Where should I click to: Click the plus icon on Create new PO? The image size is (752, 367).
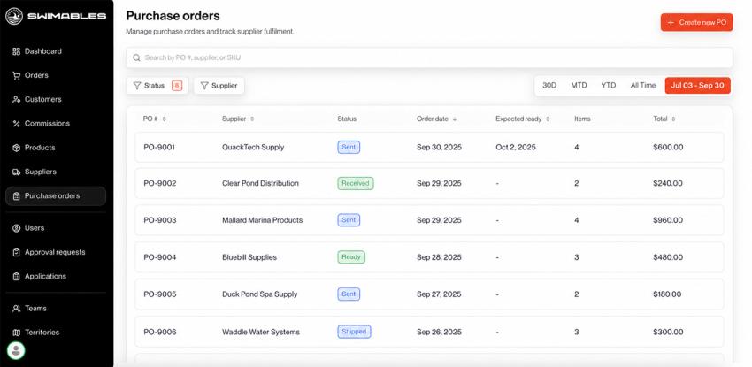[x=671, y=22]
